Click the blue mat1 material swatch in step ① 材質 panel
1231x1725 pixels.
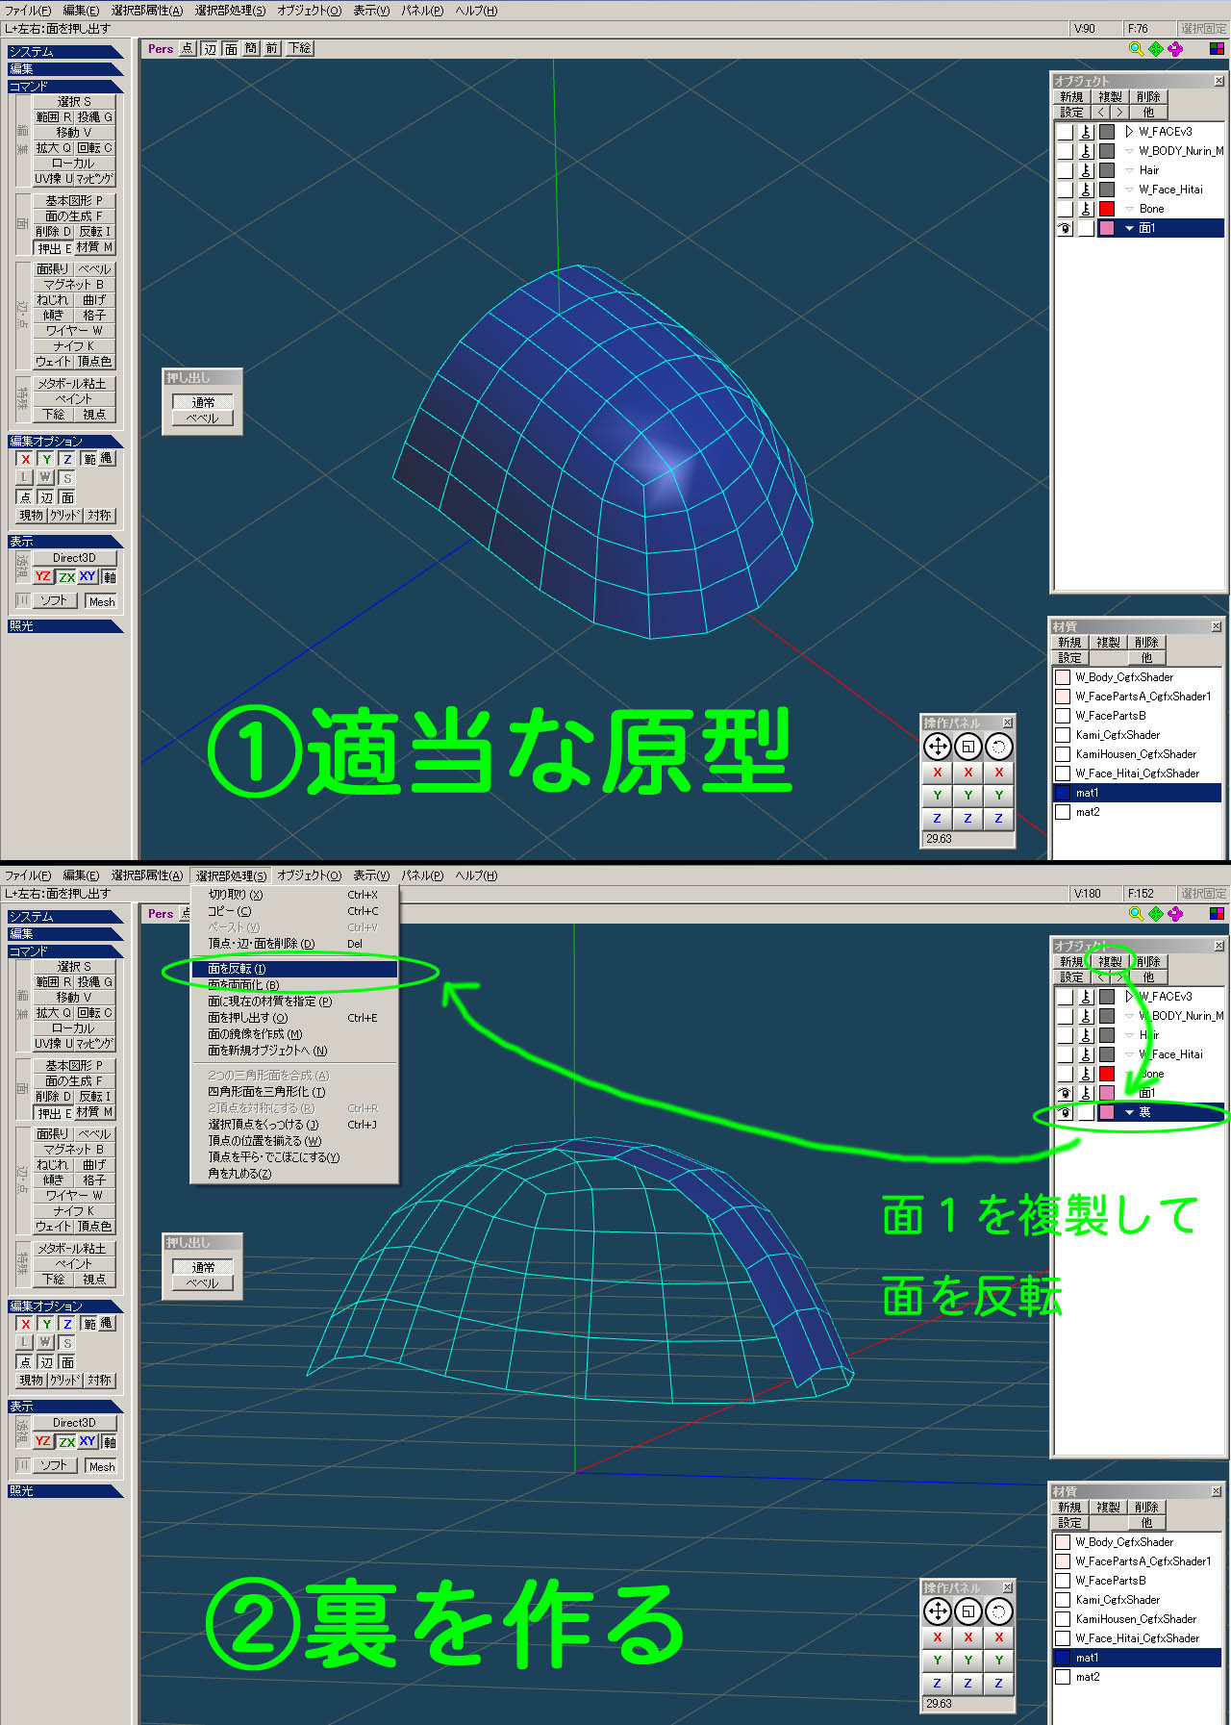tap(1063, 793)
